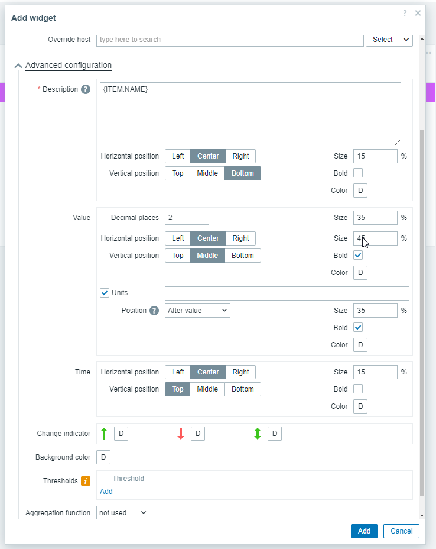Click the red down arrow change indicator
Screen dimensions: 436x549
click(x=181, y=434)
